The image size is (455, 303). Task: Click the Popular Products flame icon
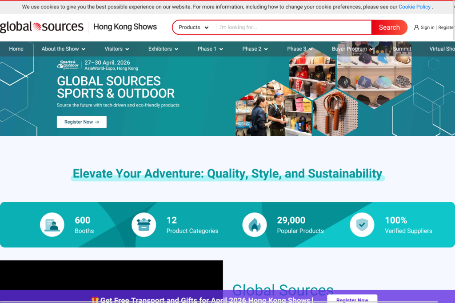254,224
